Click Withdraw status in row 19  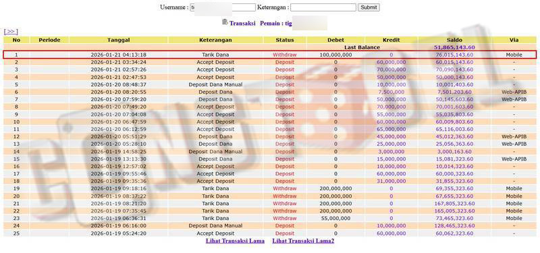pos(285,189)
